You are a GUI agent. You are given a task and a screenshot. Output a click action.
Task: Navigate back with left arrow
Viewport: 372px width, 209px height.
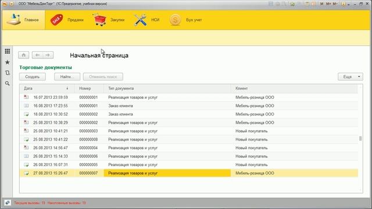pyautogui.click(x=37, y=55)
